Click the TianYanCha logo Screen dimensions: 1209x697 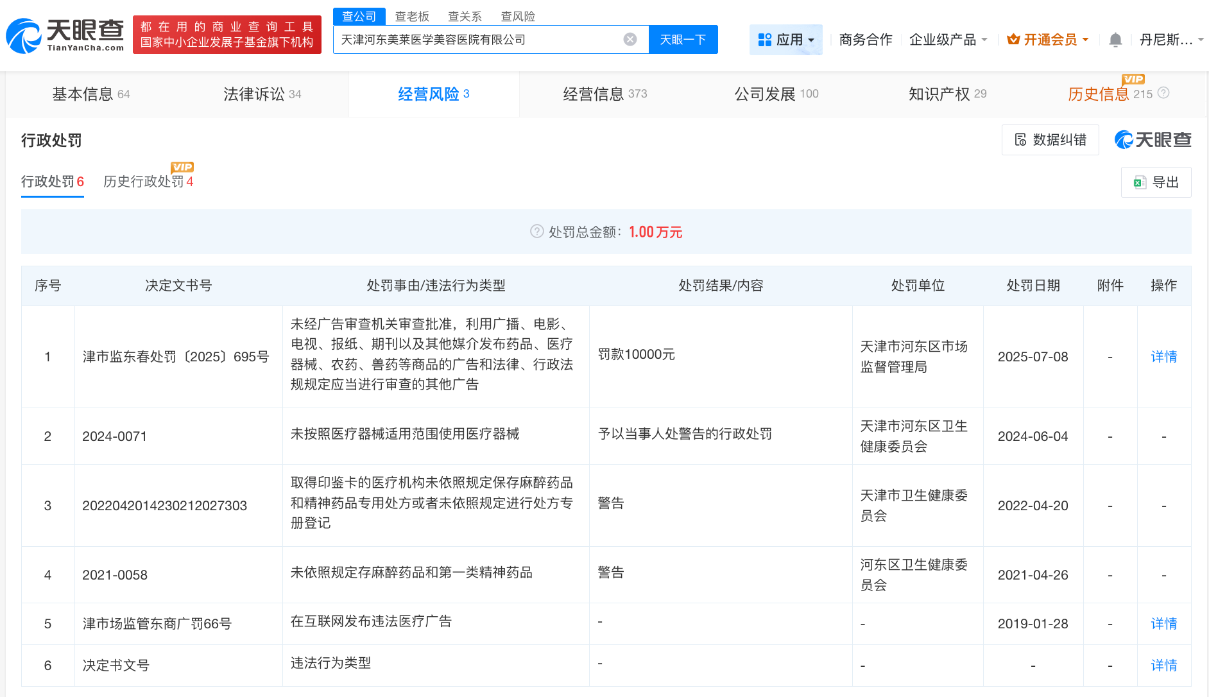[x=65, y=35]
